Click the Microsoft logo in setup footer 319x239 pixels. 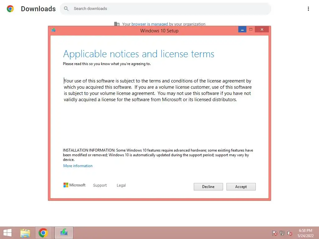tap(74, 185)
